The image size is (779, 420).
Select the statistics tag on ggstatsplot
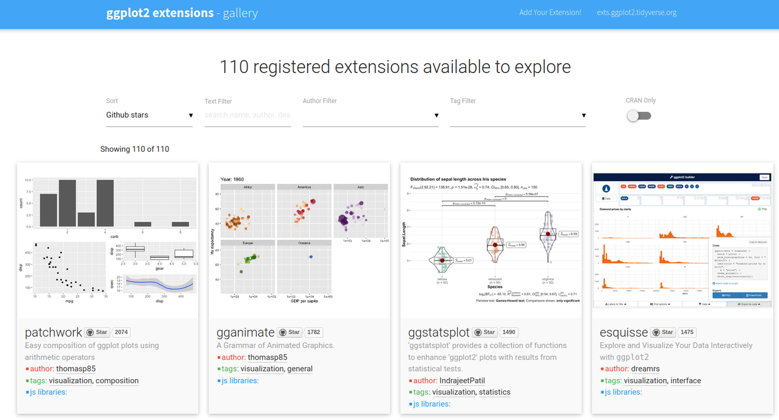click(x=494, y=392)
